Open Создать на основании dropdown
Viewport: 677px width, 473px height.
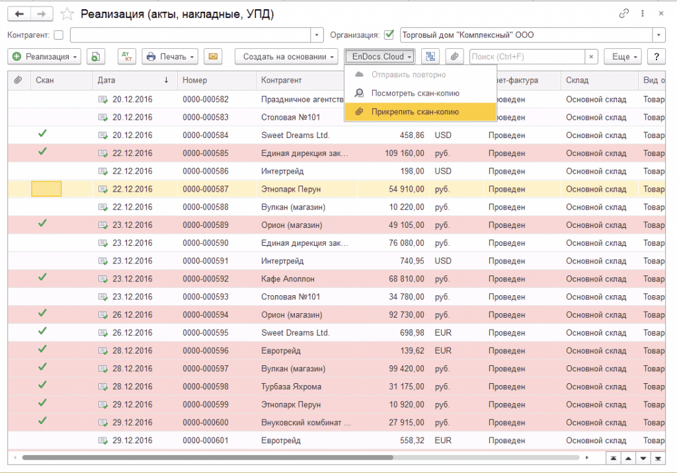click(x=286, y=57)
